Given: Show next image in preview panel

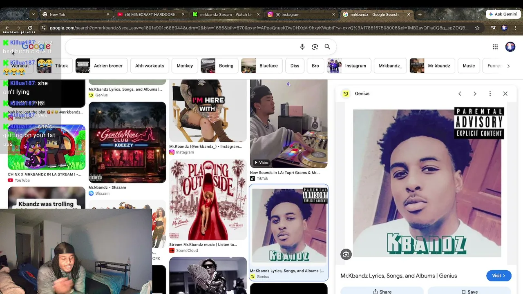Looking at the screenshot, I should click(475, 94).
